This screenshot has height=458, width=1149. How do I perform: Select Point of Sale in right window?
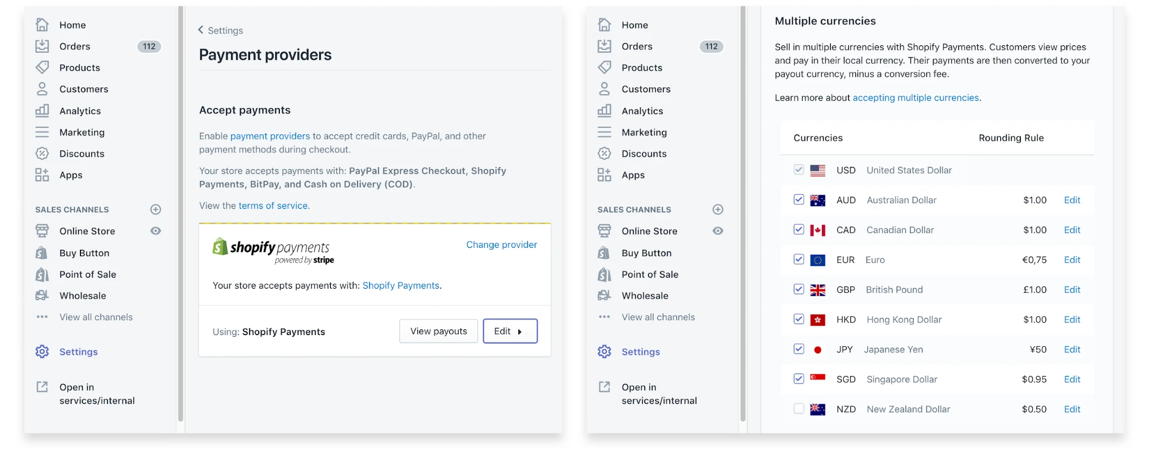pos(650,274)
